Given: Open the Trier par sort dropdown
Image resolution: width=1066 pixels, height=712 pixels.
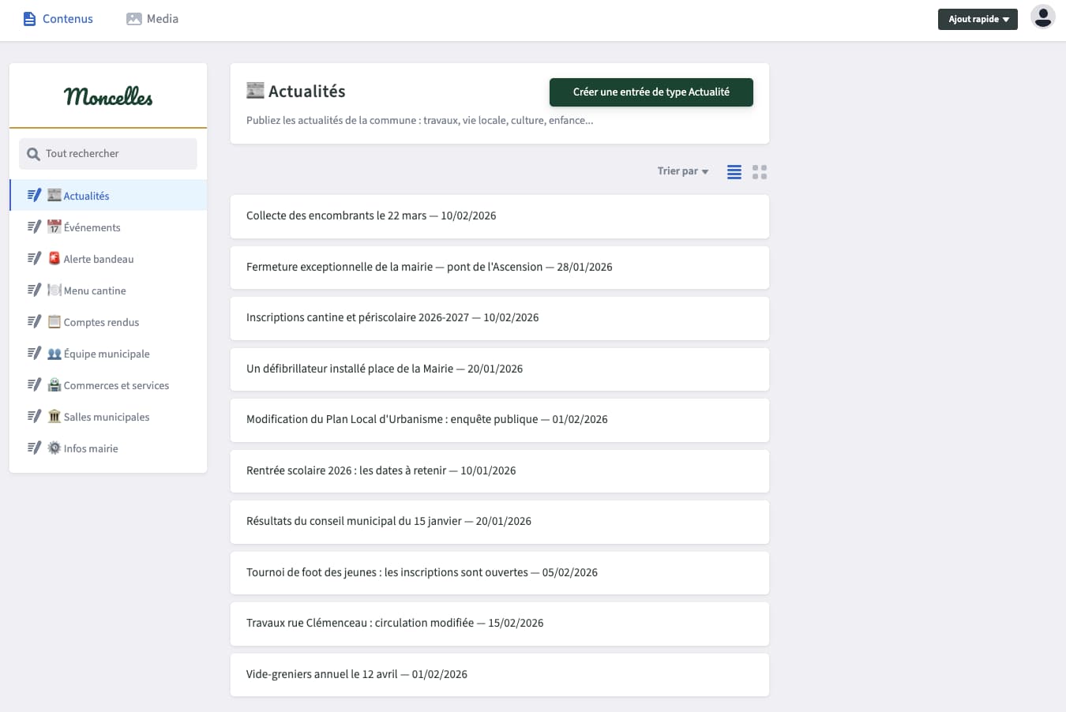Looking at the screenshot, I should 683,171.
